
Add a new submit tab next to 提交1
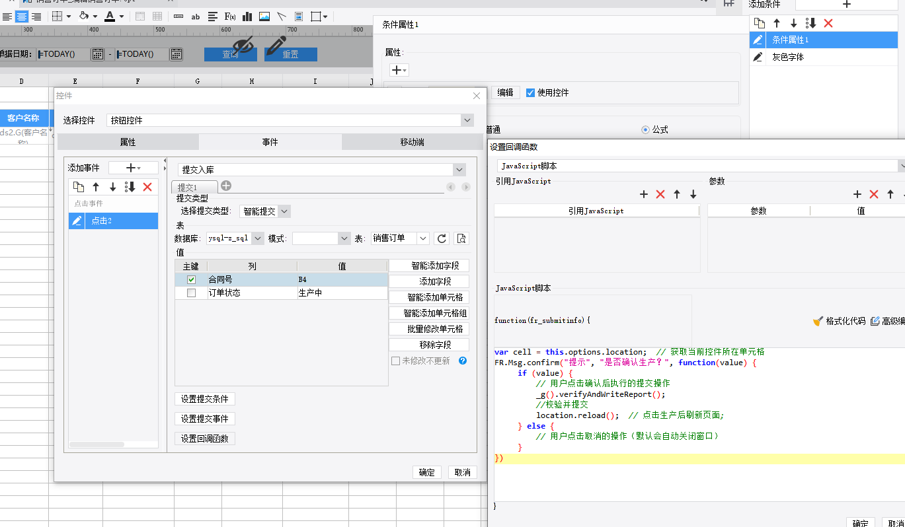point(226,186)
